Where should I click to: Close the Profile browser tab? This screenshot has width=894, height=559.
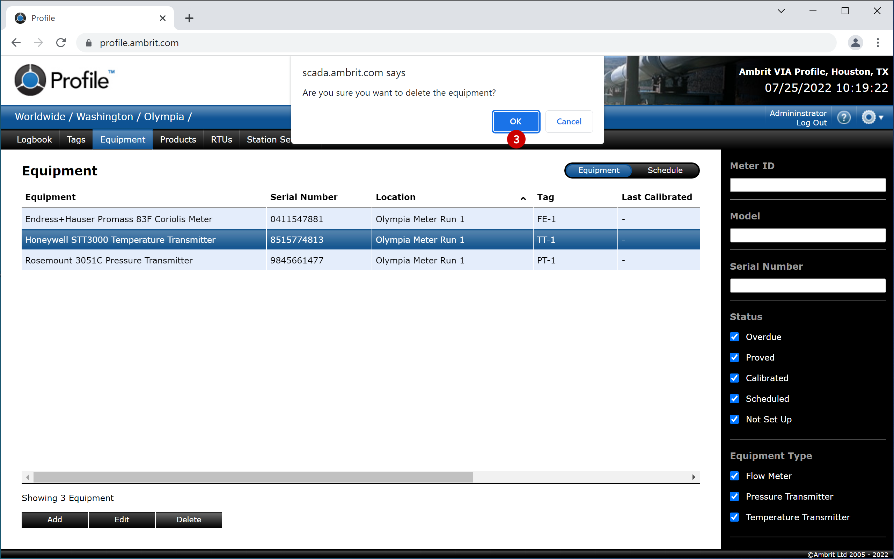pos(162,18)
